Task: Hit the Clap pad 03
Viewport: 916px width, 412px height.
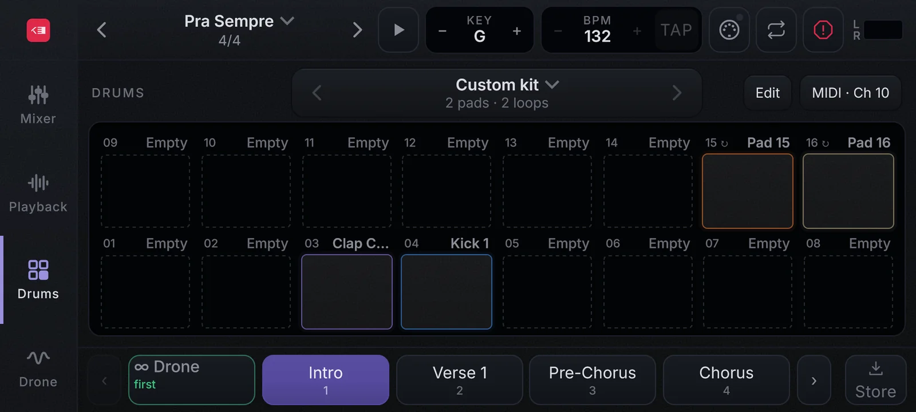Action: [x=347, y=292]
